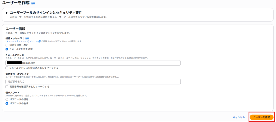Select the E メールで招待を送信 radio button
This screenshot has width=276, height=122.
tap(7, 49)
